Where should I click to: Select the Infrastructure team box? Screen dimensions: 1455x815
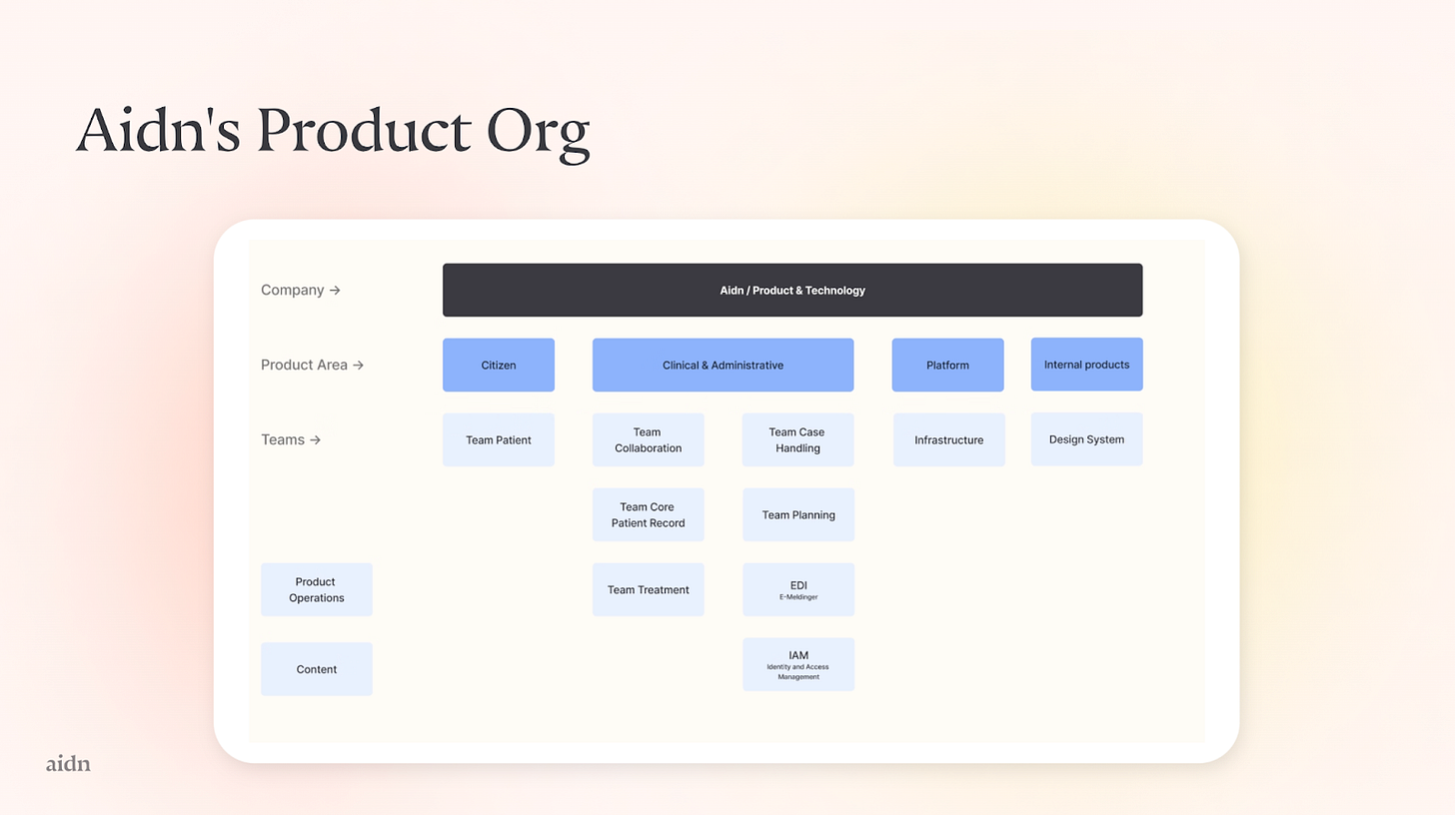click(x=949, y=439)
